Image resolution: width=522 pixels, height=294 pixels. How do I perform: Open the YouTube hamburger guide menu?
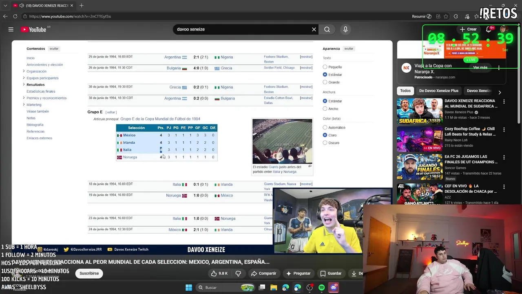11,29
